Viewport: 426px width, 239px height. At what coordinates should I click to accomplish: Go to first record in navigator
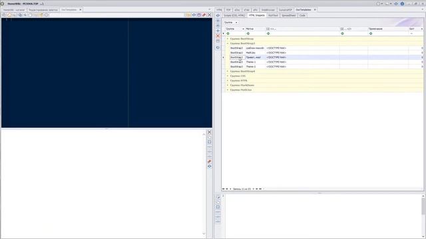point(224,189)
